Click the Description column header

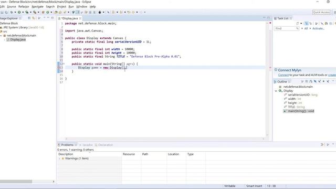coord(89,154)
